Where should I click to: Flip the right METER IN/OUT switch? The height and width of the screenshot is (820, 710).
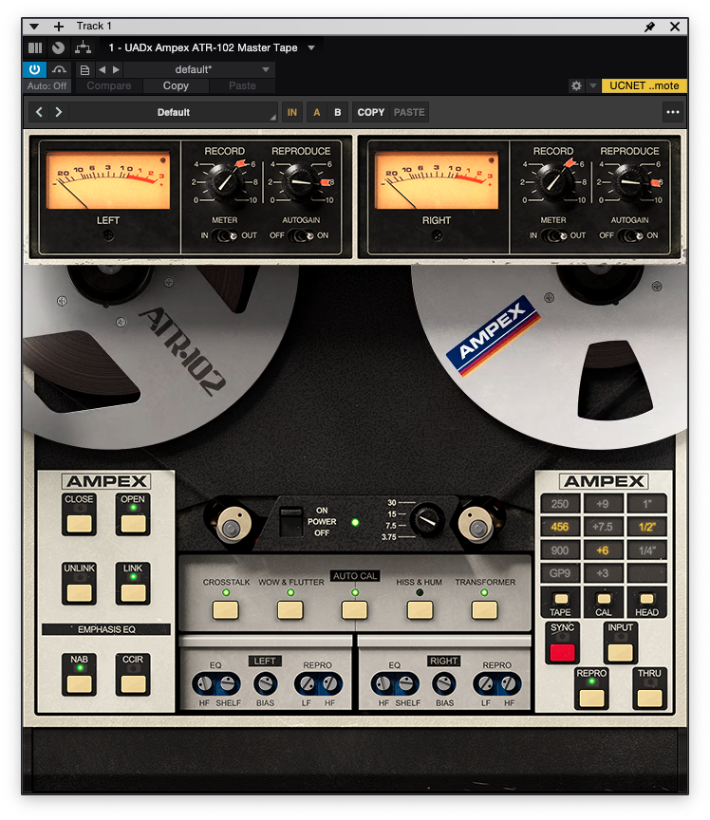554,236
